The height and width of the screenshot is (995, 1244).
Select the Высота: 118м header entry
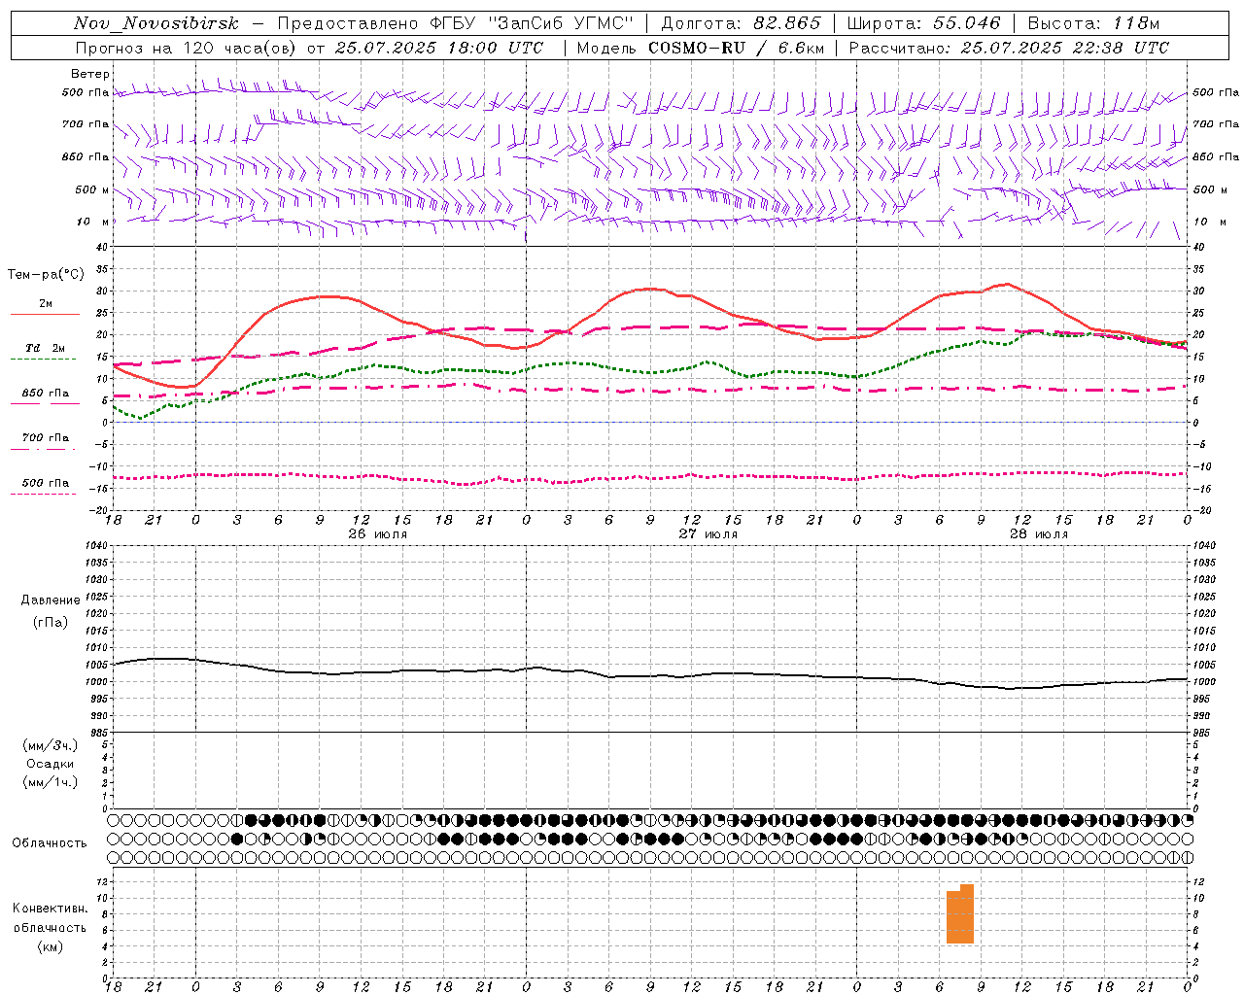pyautogui.click(x=1093, y=23)
